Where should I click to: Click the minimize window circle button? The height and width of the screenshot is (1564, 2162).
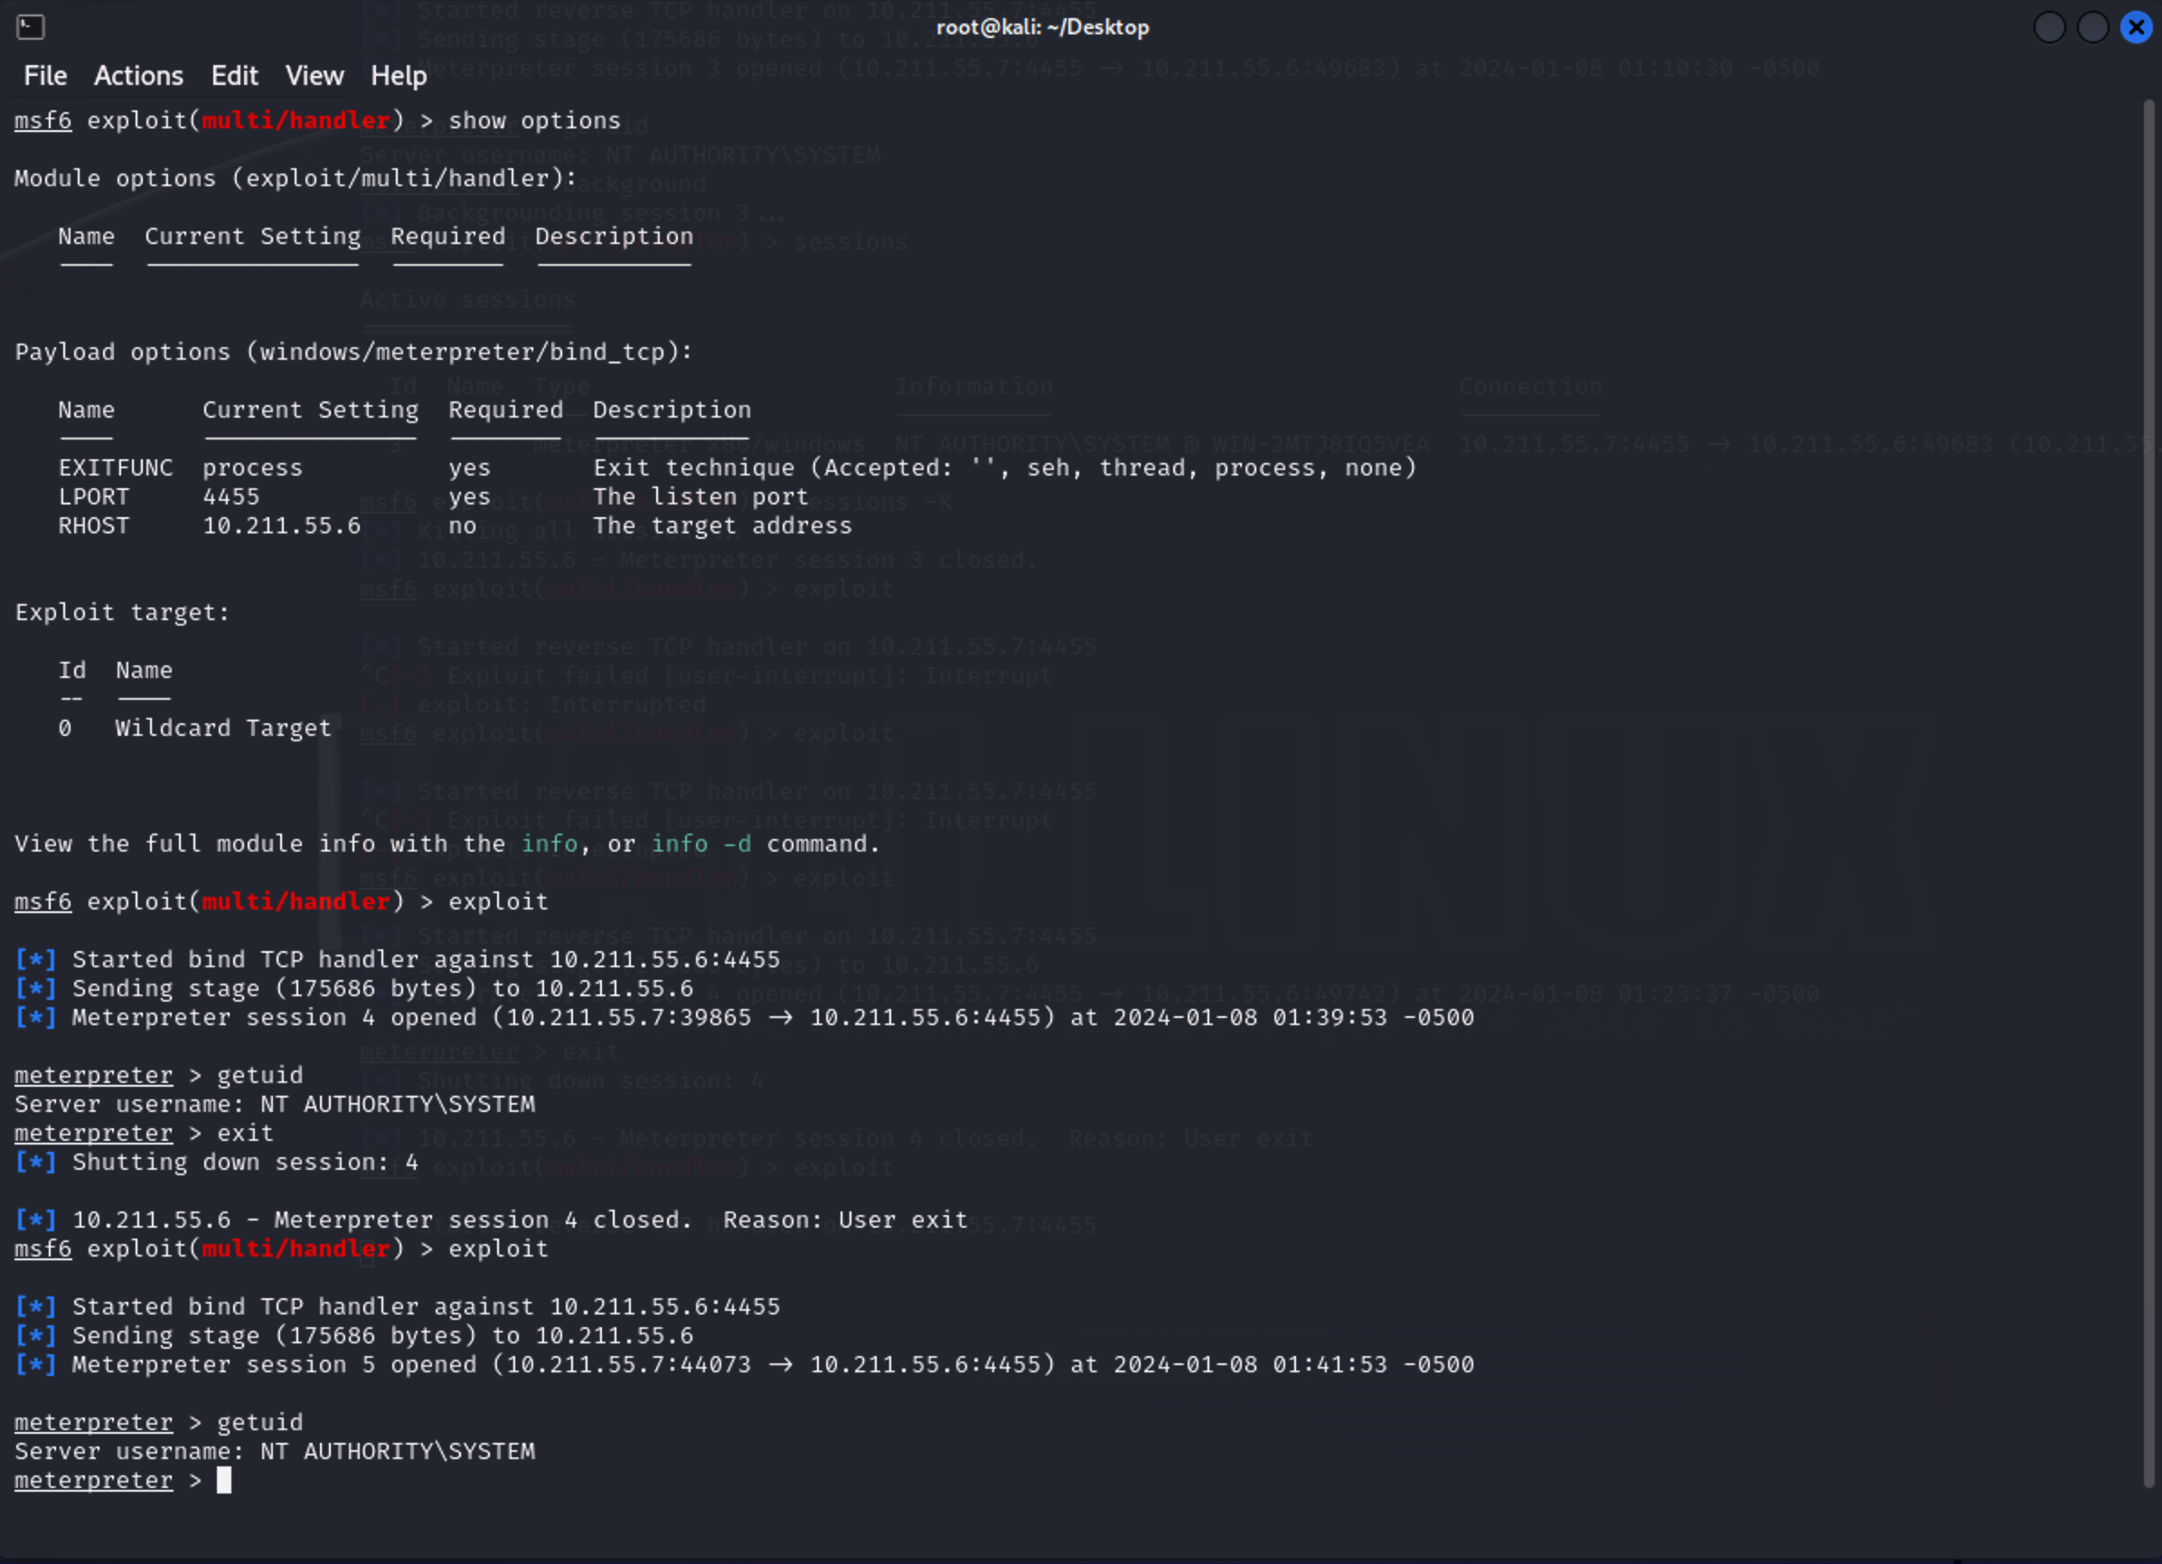(x=2050, y=27)
